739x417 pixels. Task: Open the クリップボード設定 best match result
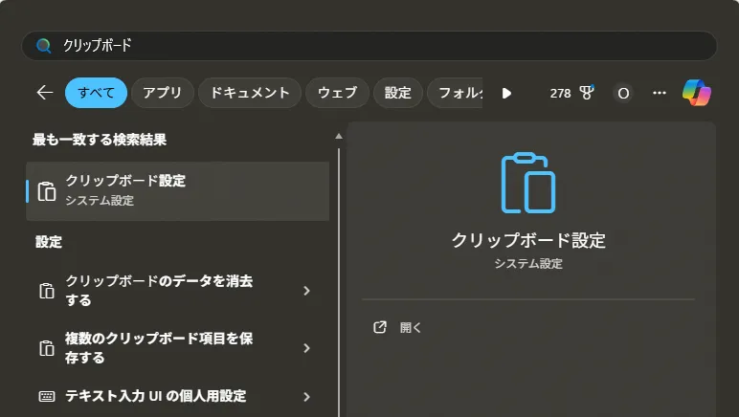(178, 191)
